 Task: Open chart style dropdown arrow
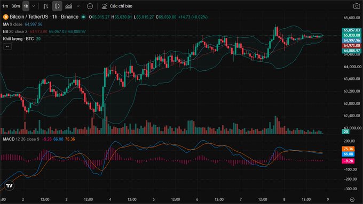click(x=78, y=6)
